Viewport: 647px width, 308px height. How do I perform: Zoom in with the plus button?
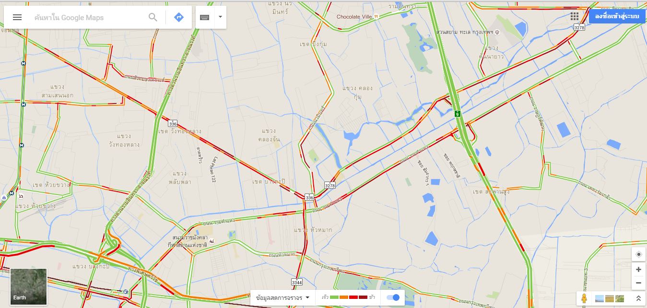pos(638,270)
